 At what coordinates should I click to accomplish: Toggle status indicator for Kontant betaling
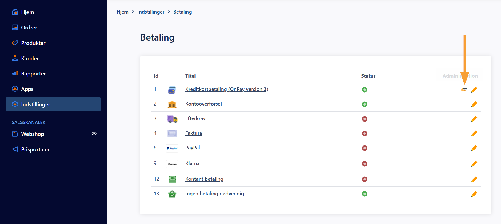point(364,179)
